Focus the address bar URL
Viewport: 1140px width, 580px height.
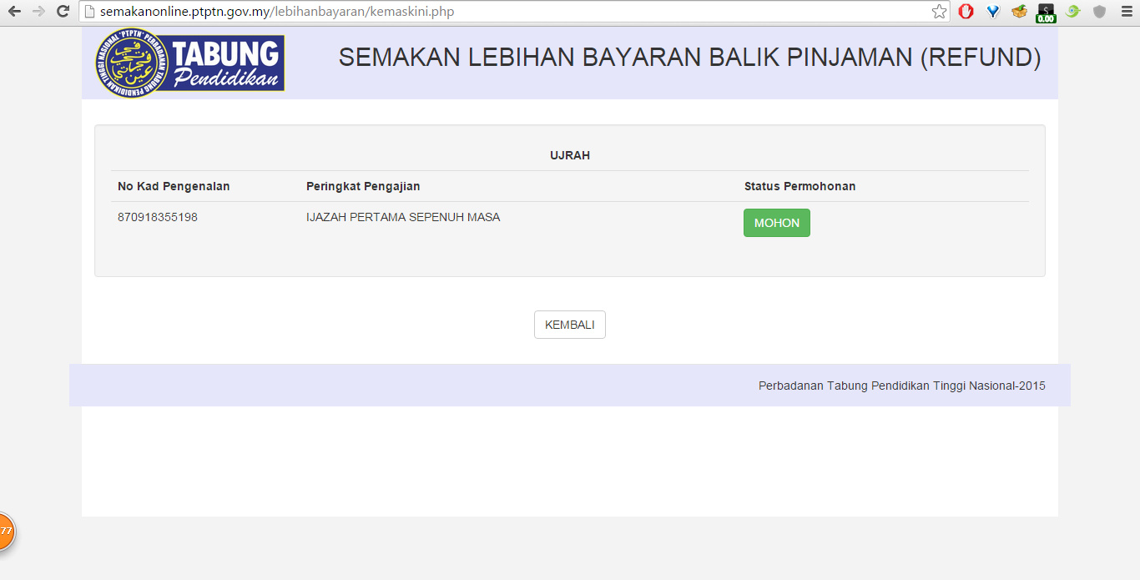(x=513, y=12)
